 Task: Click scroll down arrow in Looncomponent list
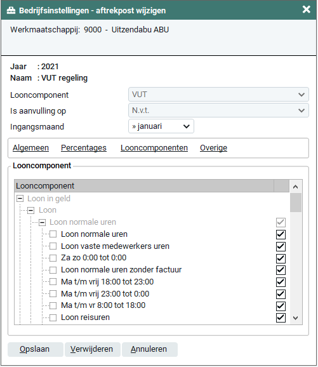(296, 317)
